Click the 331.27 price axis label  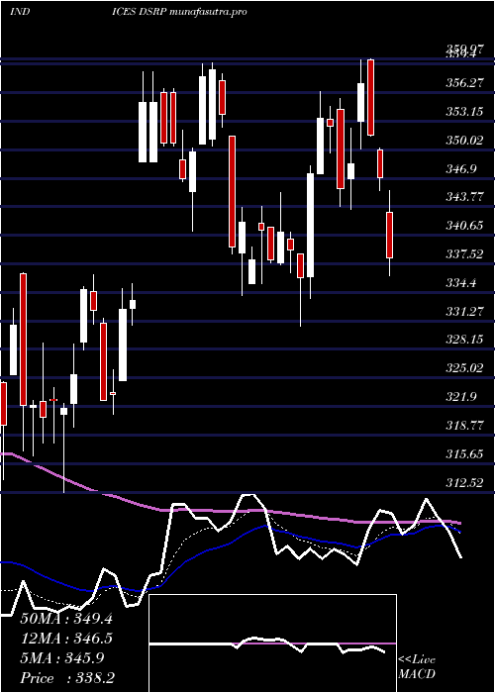463,312
